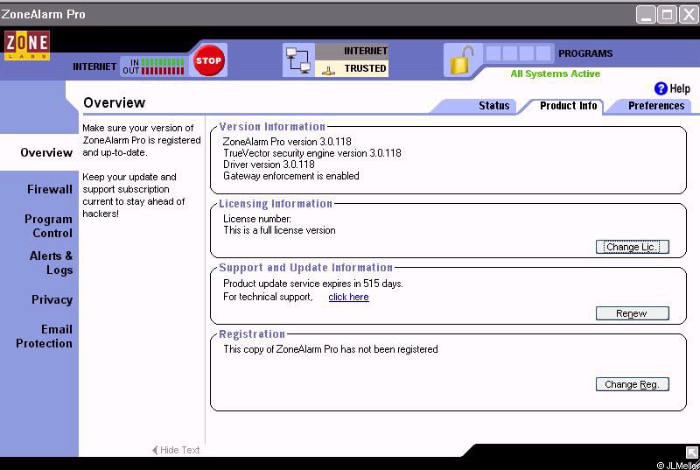The image size is (700, 470).
Task: Click the Trusted zone network icon
Action: coord(329,70)
